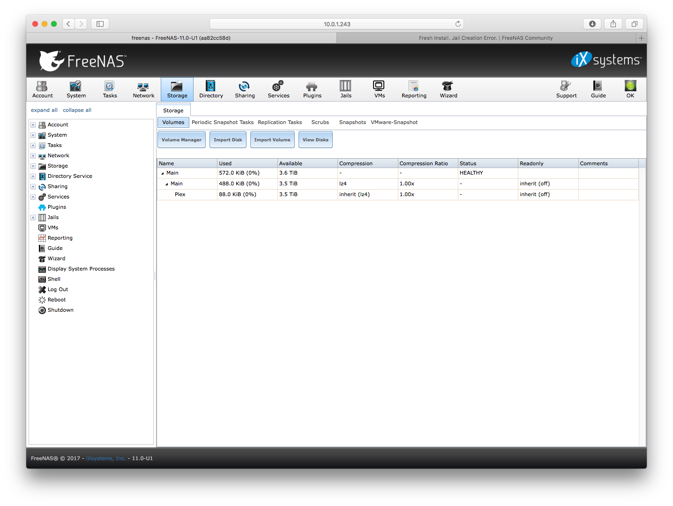Open VMs toolbar icon
Viewport: 673px width, 506px height.
[379, 89]
